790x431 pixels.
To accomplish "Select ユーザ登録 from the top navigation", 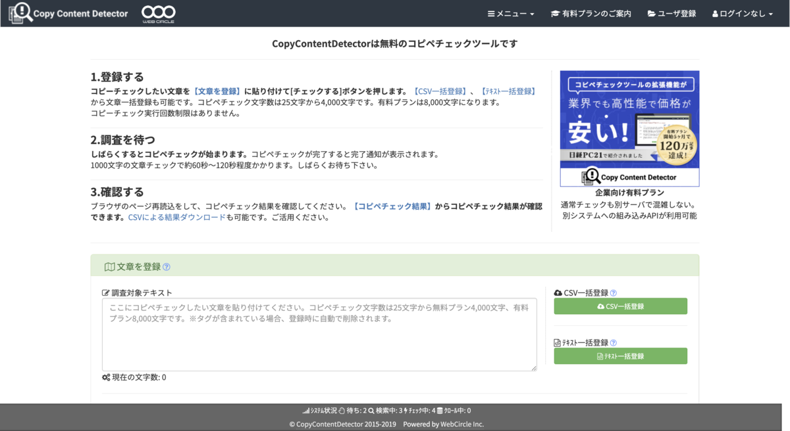I will pos(671,12).
